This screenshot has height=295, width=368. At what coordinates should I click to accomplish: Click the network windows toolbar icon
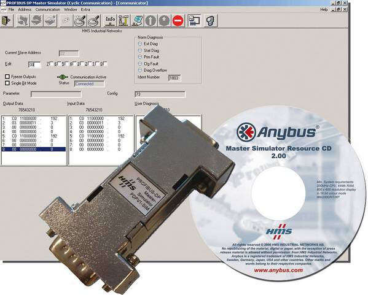click(194, 21)
